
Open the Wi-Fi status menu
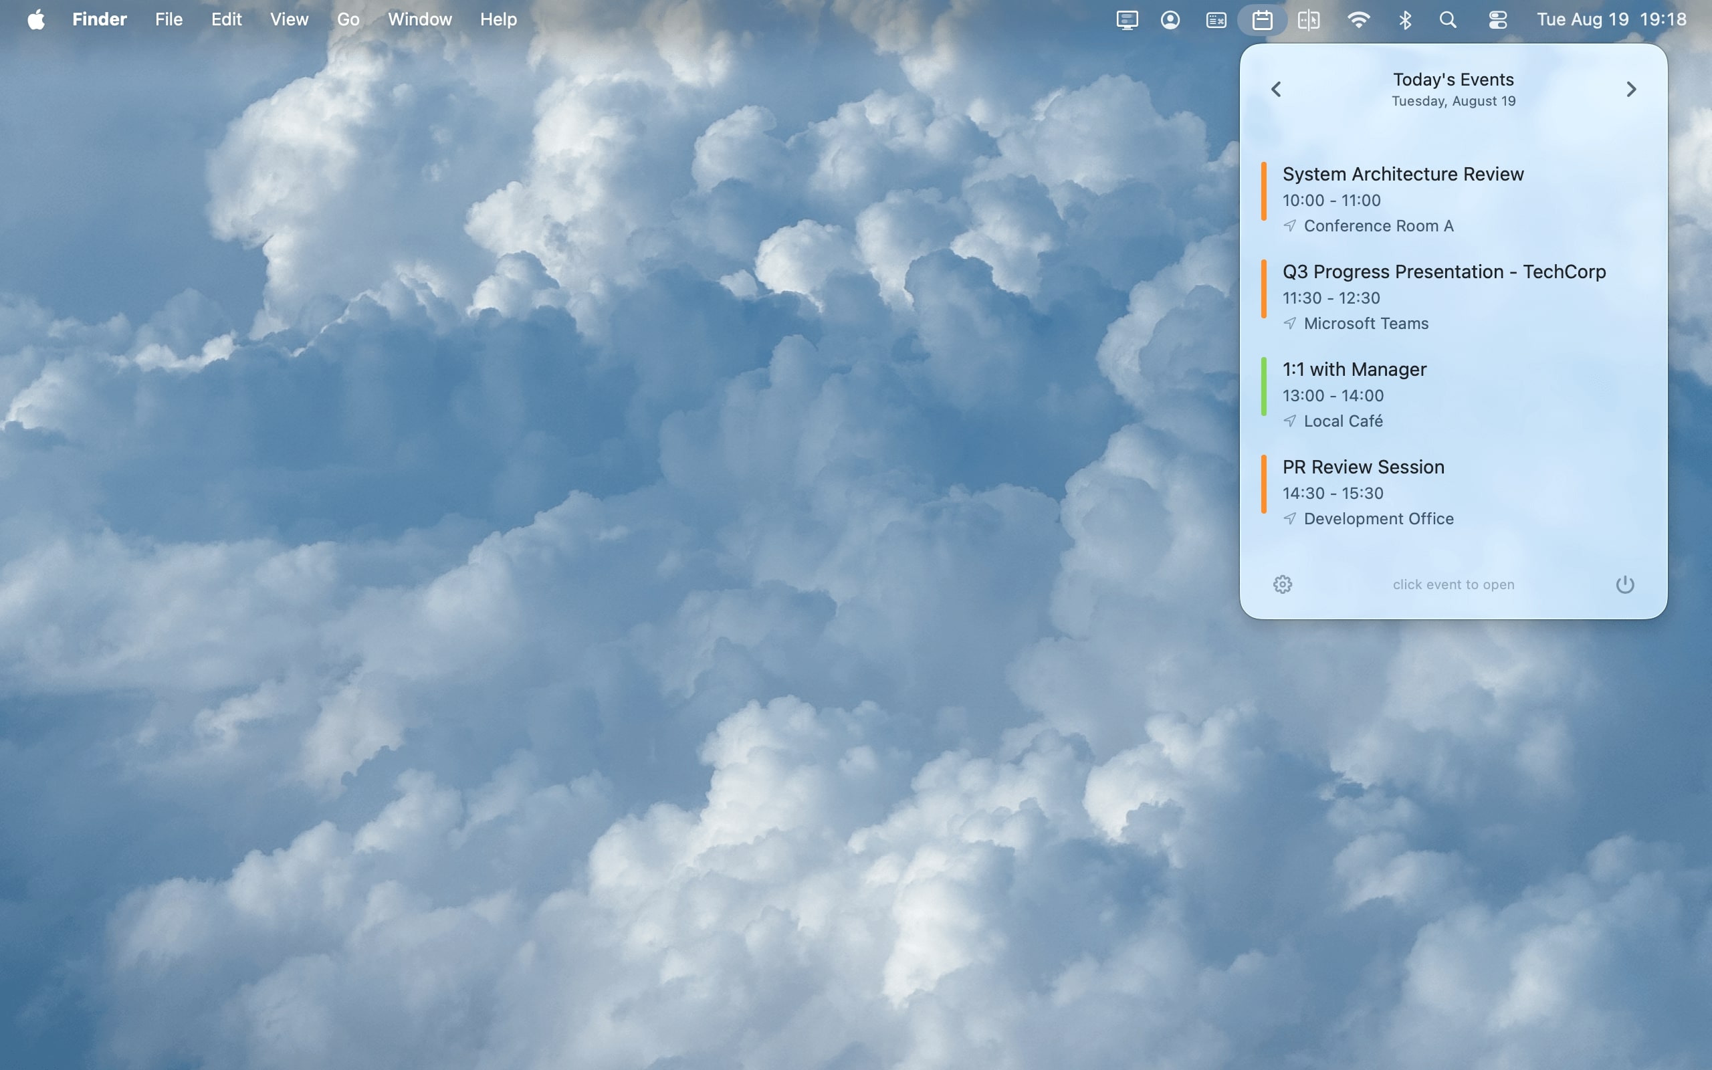1358,20
